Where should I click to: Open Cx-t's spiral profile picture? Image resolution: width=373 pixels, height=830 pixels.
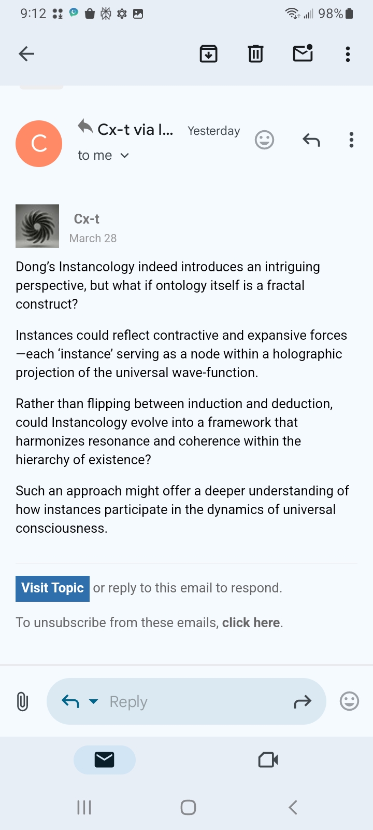point(37,226)
